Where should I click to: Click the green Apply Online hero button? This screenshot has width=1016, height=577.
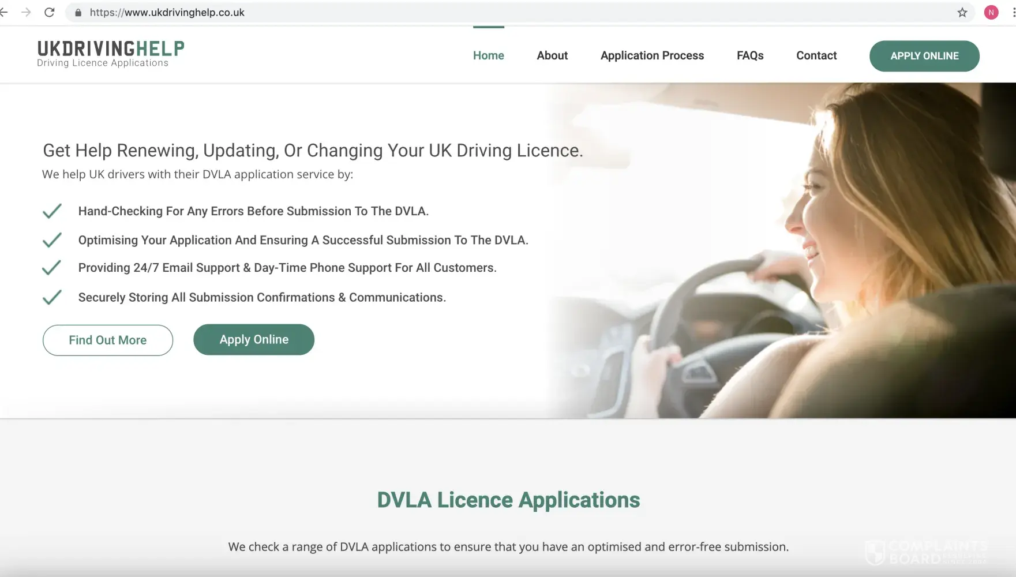[x=254, y=339]
